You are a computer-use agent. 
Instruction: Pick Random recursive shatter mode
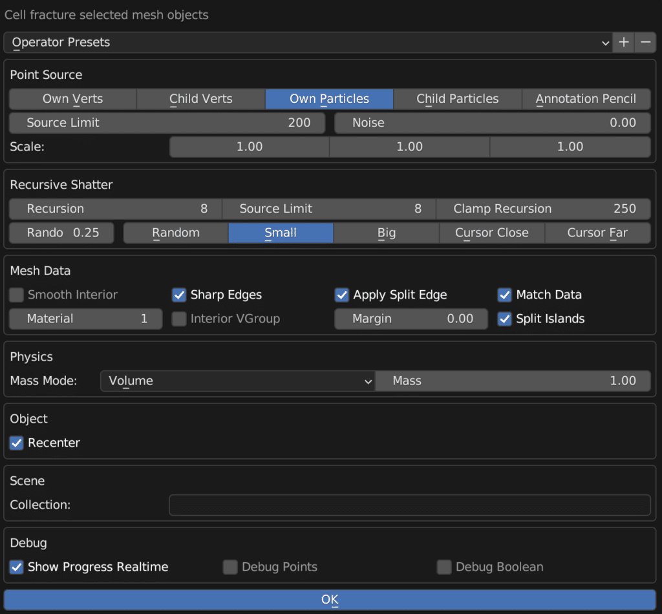175,233
